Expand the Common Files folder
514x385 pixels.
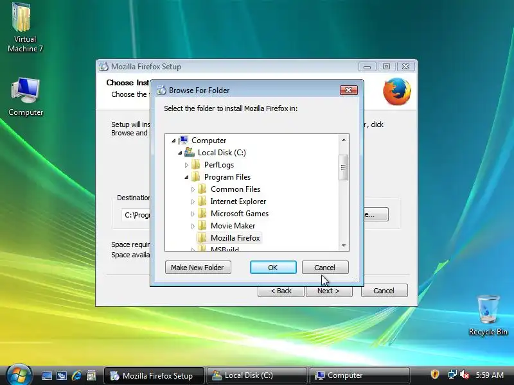(x=193, y=189)
